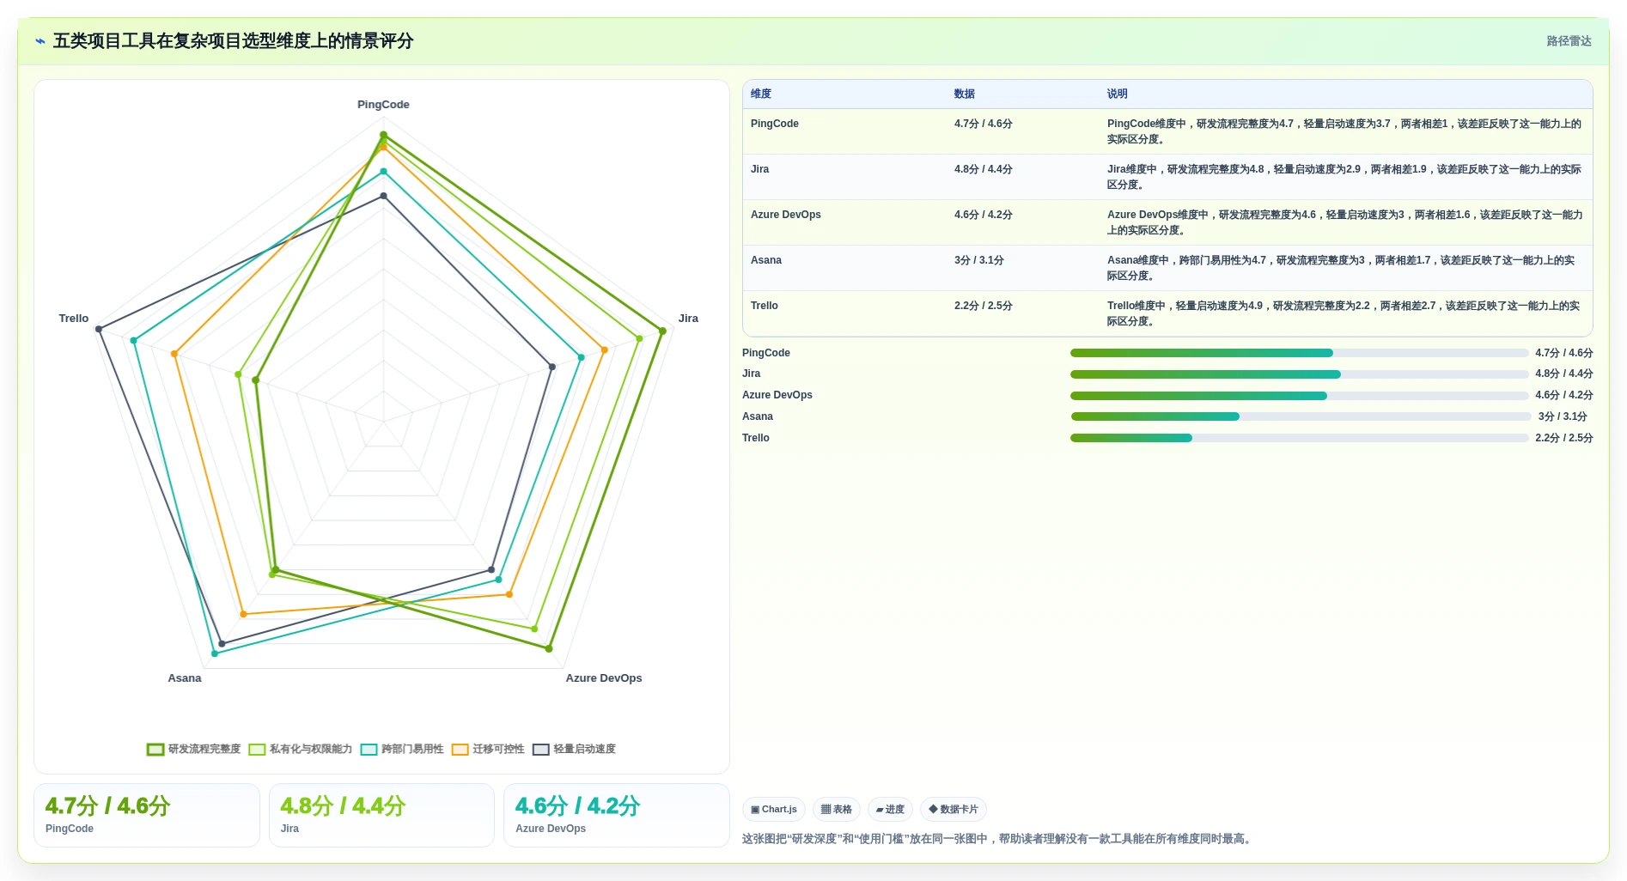Click the lightning icon beside the page title
Image resolution: width=1627 pixels, height=881 pixels.
pos(40,41)
